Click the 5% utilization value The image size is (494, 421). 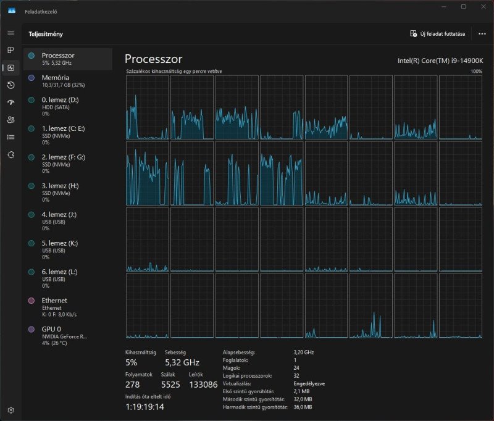pos(132,363)
